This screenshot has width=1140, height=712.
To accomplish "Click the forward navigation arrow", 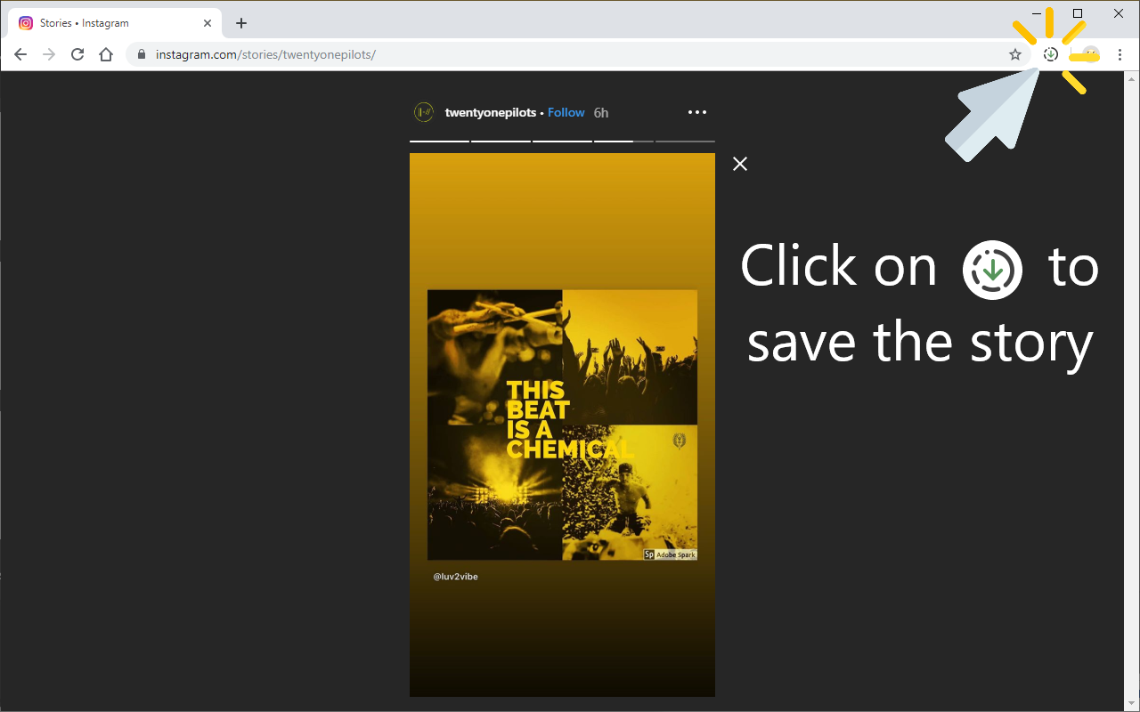I will coord(48,53).
